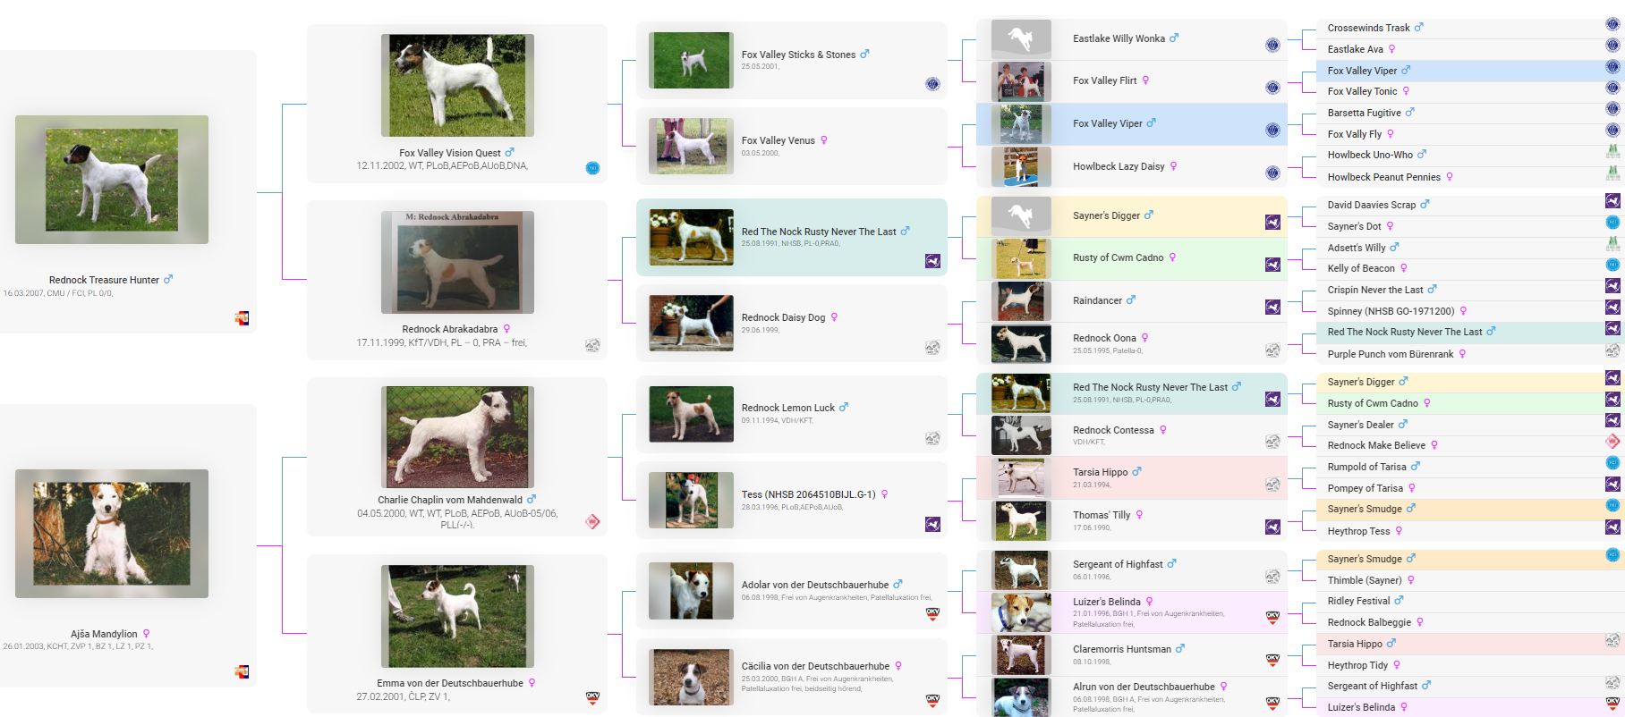Click the ÖKV badge on Emma von der Deutschbauerhube

(x=592, y=698)
